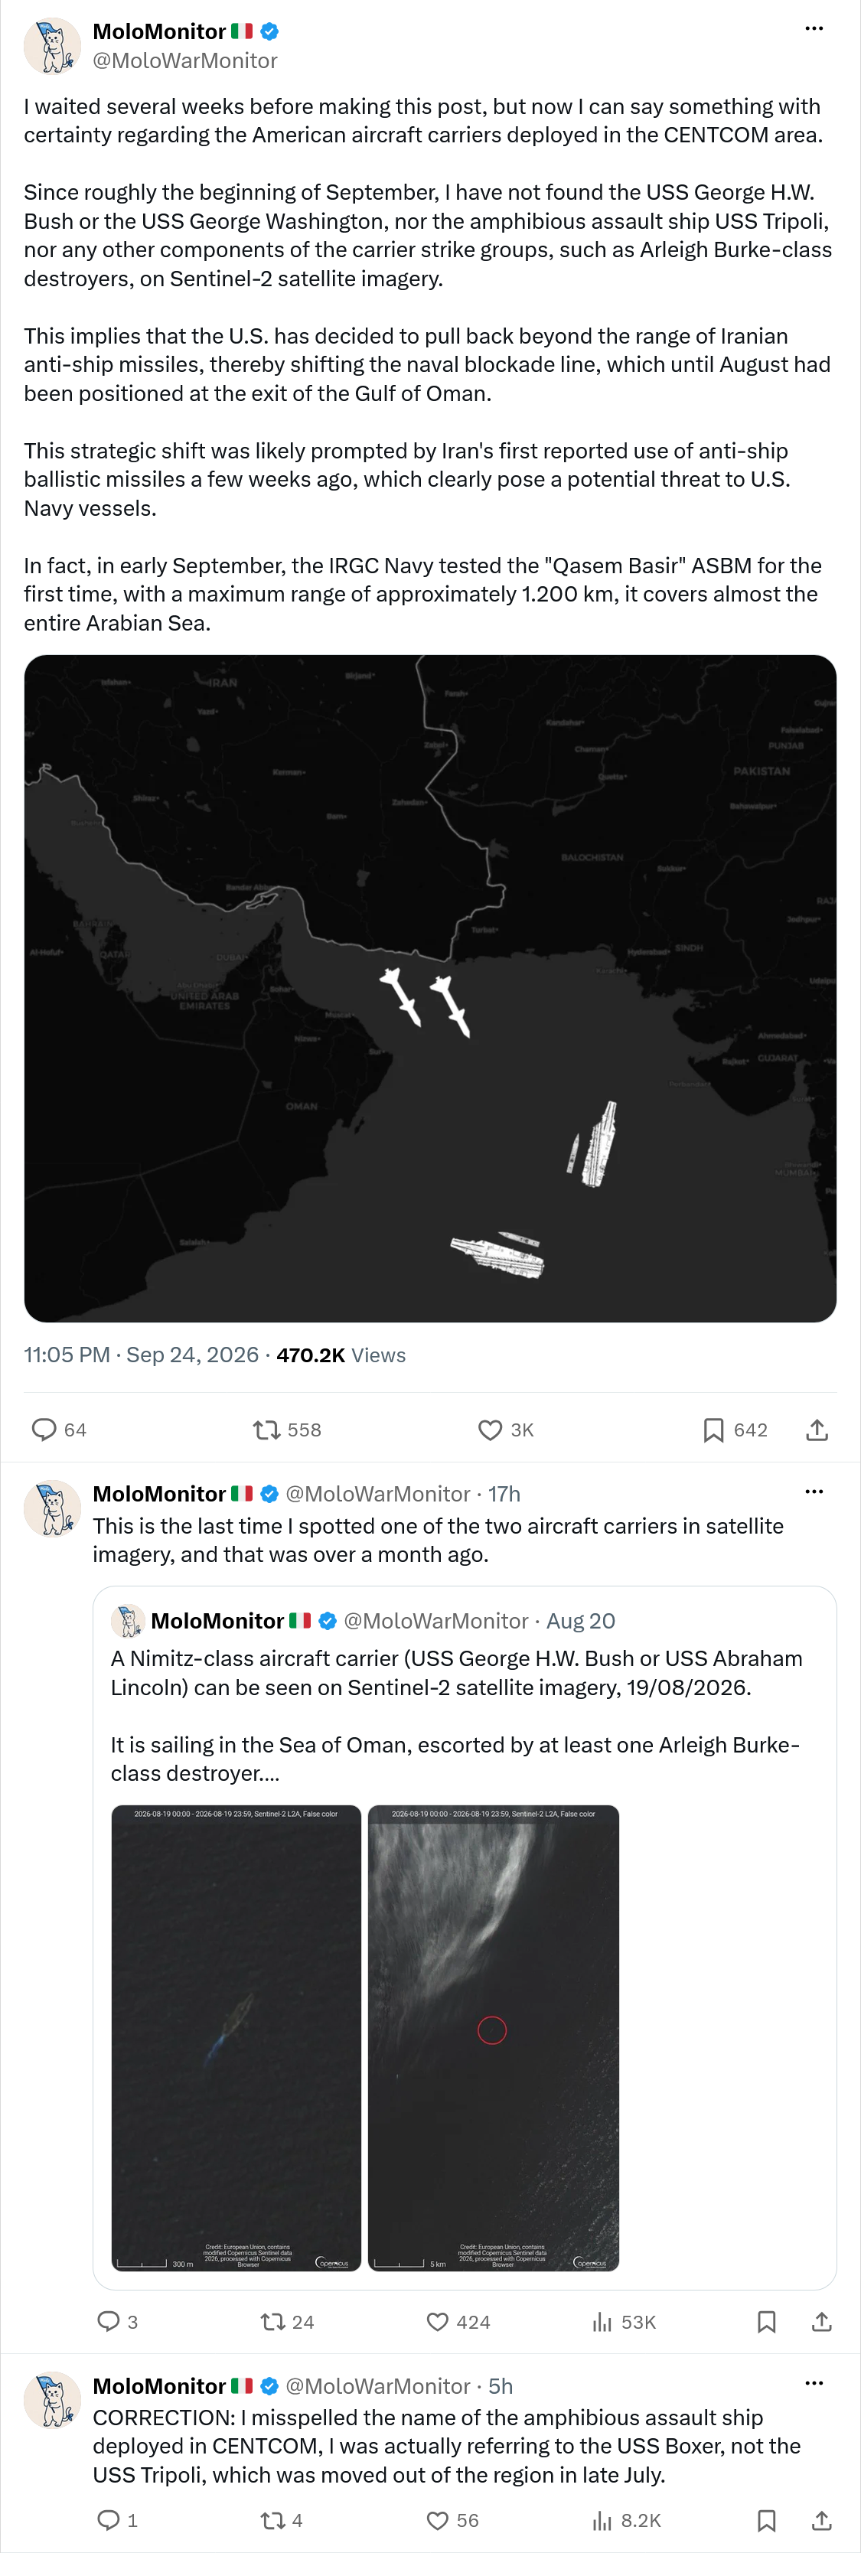Click the @MoloWarMonitor handle in header

click(185, 60)
